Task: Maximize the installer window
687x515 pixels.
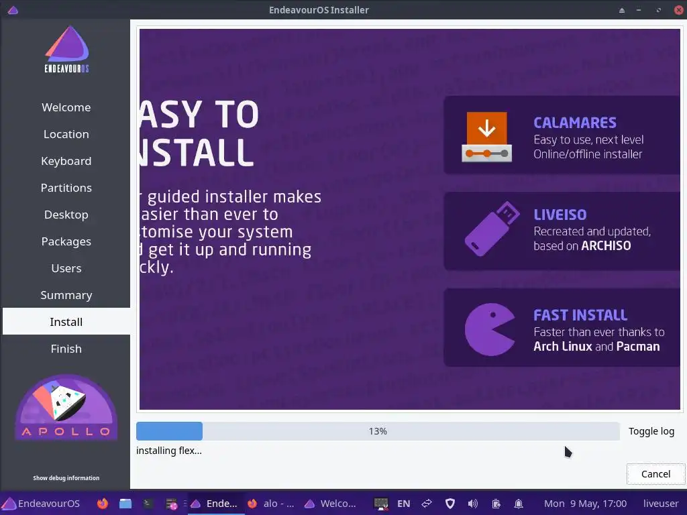Action: pyautogui.click(x=659, y=10)
